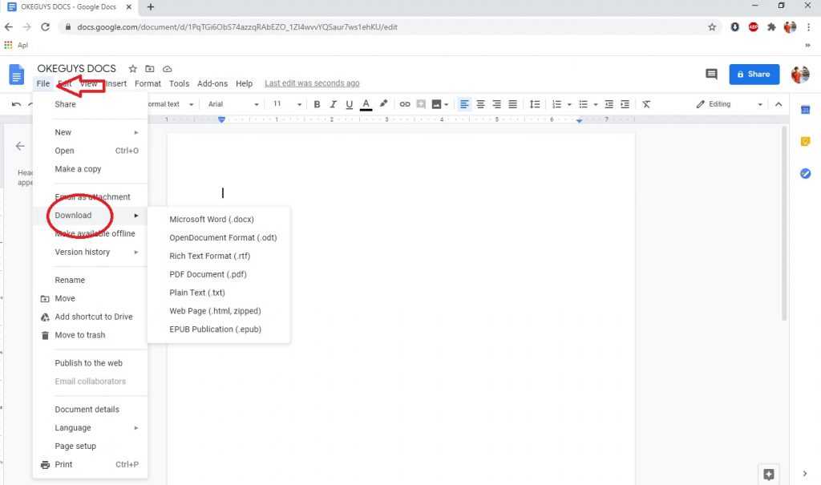The width and height of the screenshot is (821, 485).
Task: Increase the indent
Action: point(625,104)
